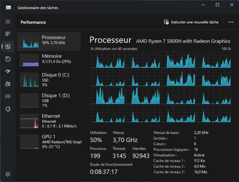Select the Processeur performance item
The width and height of the screenshot is (239, 182).
click(49, 42)
